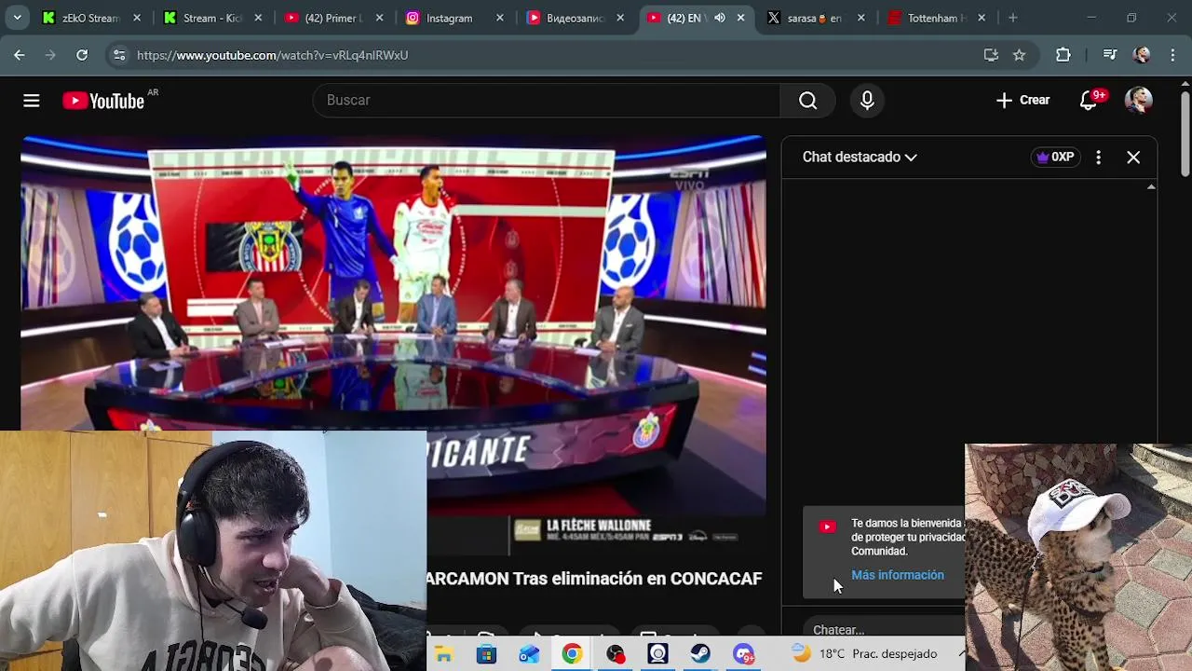Click the Chrome taskbar icon
This screenshot has height=671, width=1192.
pyautogui.click(x=572, y=654)
